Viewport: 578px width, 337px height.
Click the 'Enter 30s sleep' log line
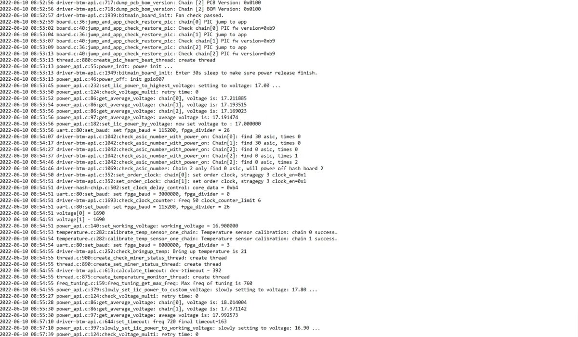158,73
